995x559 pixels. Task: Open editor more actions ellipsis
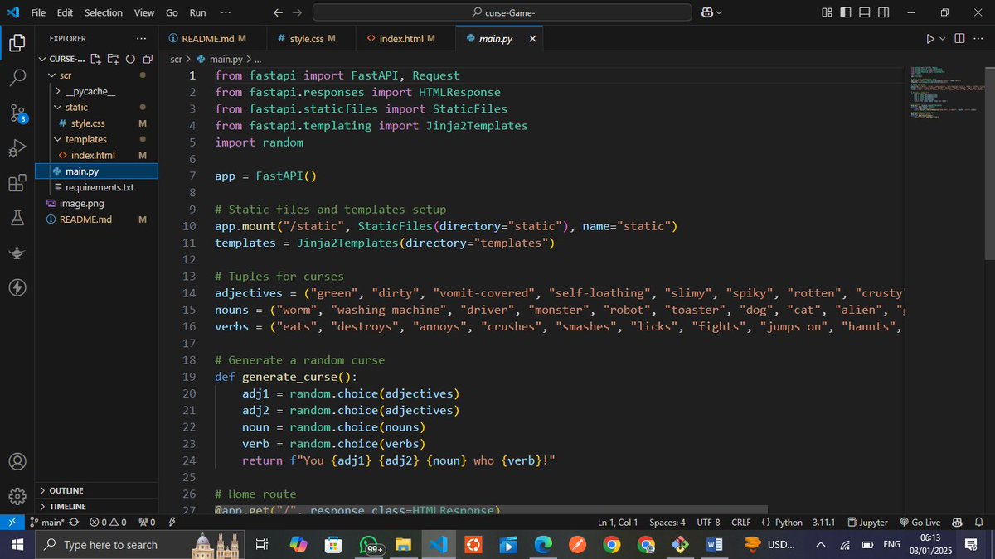[978, 38]
